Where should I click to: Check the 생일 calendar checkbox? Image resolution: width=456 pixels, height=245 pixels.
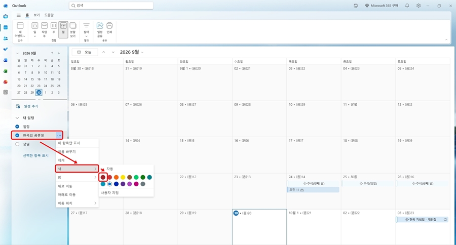[17, 144]
